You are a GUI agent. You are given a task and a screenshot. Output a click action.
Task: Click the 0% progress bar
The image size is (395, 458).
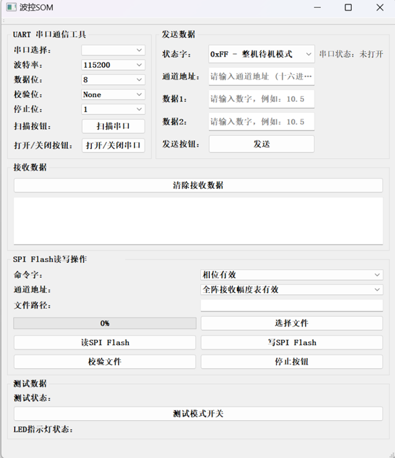click(105, 323)
